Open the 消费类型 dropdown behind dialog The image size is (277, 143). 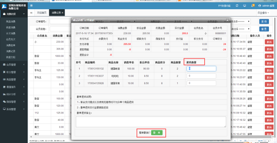point(178,21)
